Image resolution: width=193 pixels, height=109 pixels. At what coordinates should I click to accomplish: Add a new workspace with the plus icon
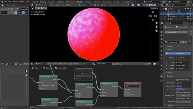(x=135, y=2)
